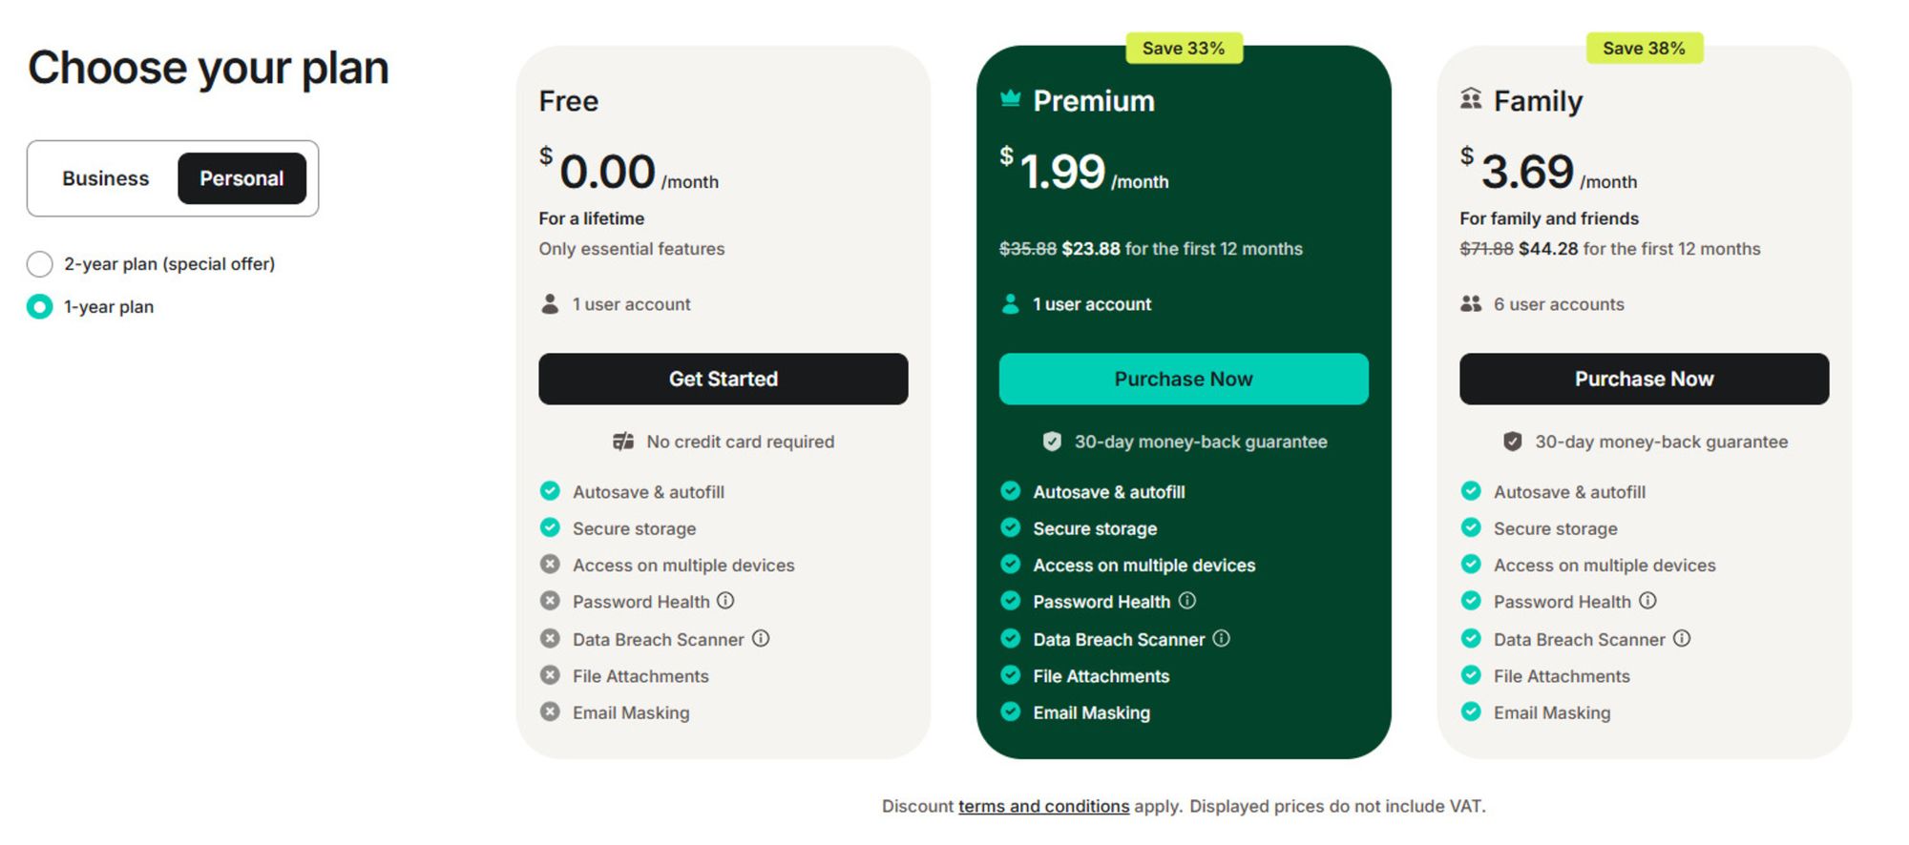Click Family plan Data Breach Scanner info icon
The image size is (1909, 845).
click(1682, 638)
